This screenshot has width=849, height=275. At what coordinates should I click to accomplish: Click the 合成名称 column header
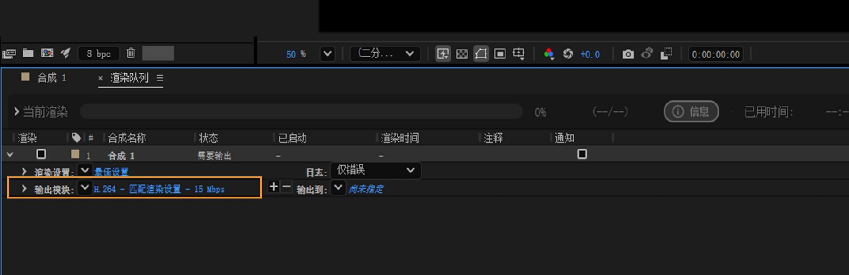[127, 138]
